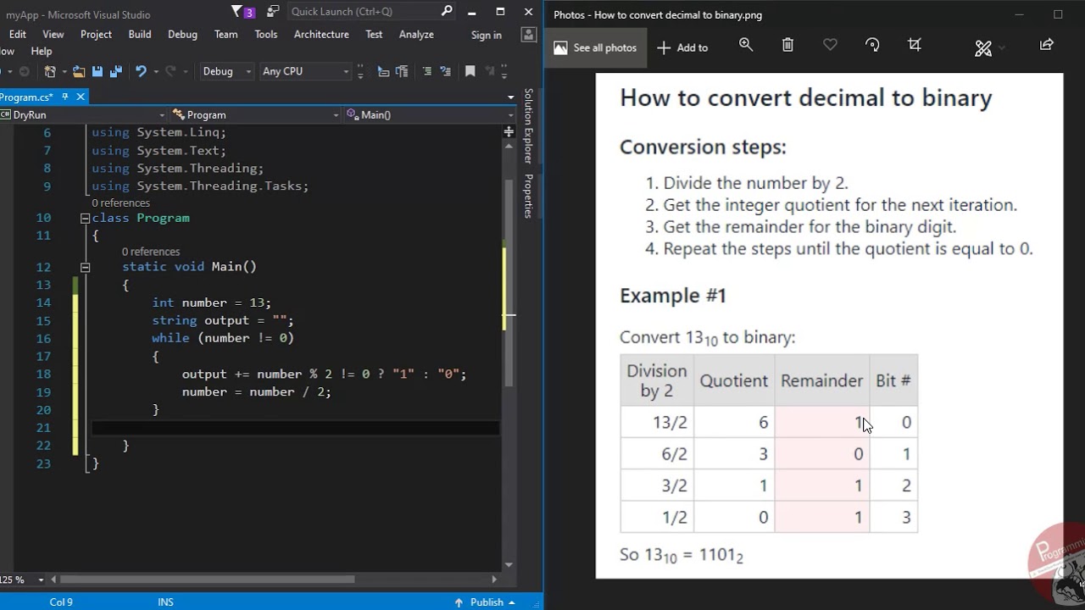Delete the photo using the trash icon
Screen dimensions: 1085x610
(787, 45)
